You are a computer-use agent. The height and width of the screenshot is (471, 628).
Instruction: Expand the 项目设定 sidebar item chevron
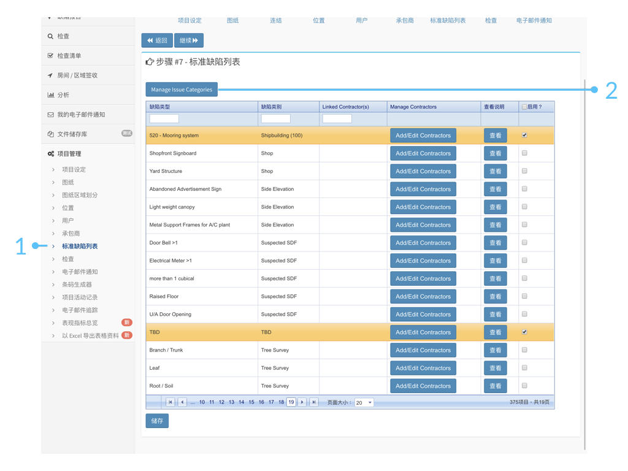pos(53,170)
